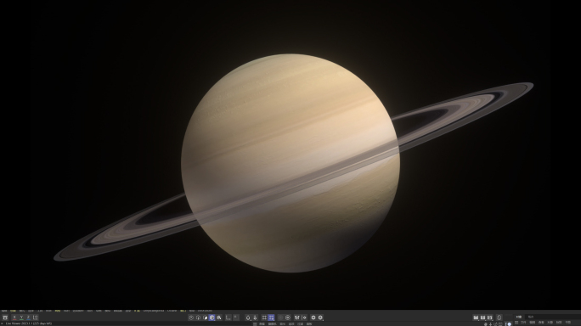The image size is (581, 326).
Task: Select the highlighted Model mode cube icon
Action: pos(212,318)
